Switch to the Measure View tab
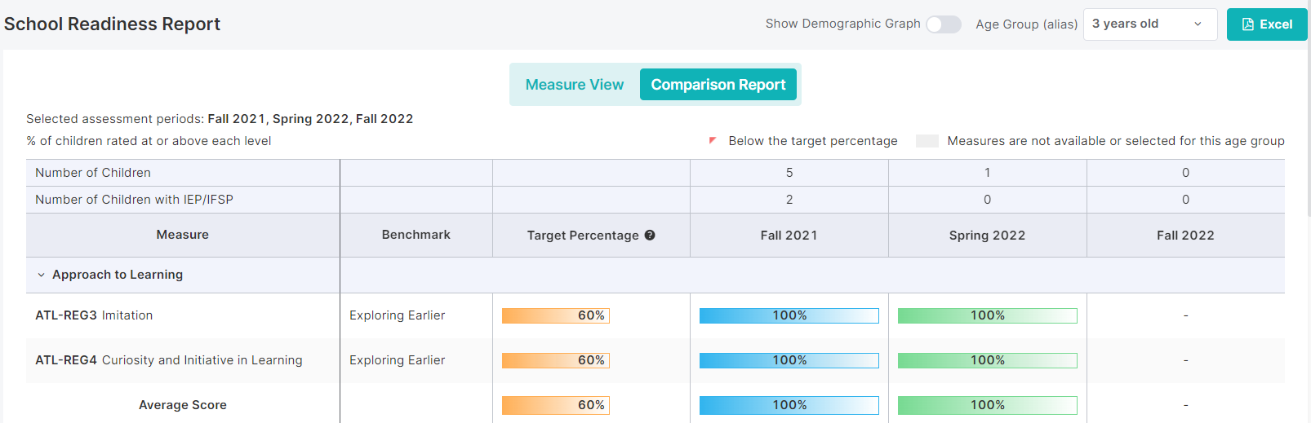This screenshot has height=423, width=1311. 574,85
